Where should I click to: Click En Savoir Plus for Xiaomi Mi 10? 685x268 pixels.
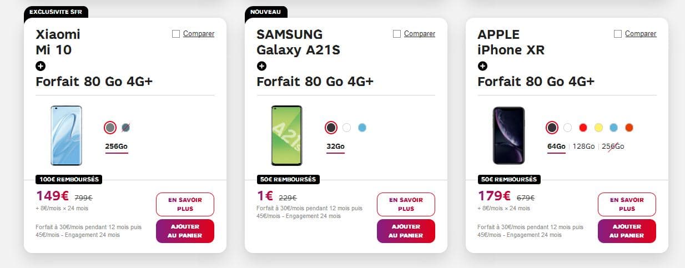pyautogui.click(x=185, y=204)
